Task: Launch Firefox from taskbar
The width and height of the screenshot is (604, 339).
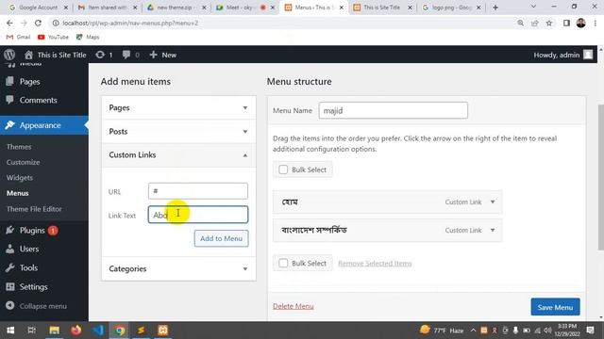Action: click(75, 331)
